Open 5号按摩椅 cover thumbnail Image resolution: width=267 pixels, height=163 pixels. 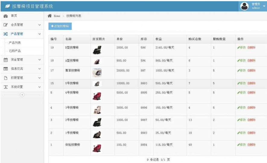(x=97, y=84)
